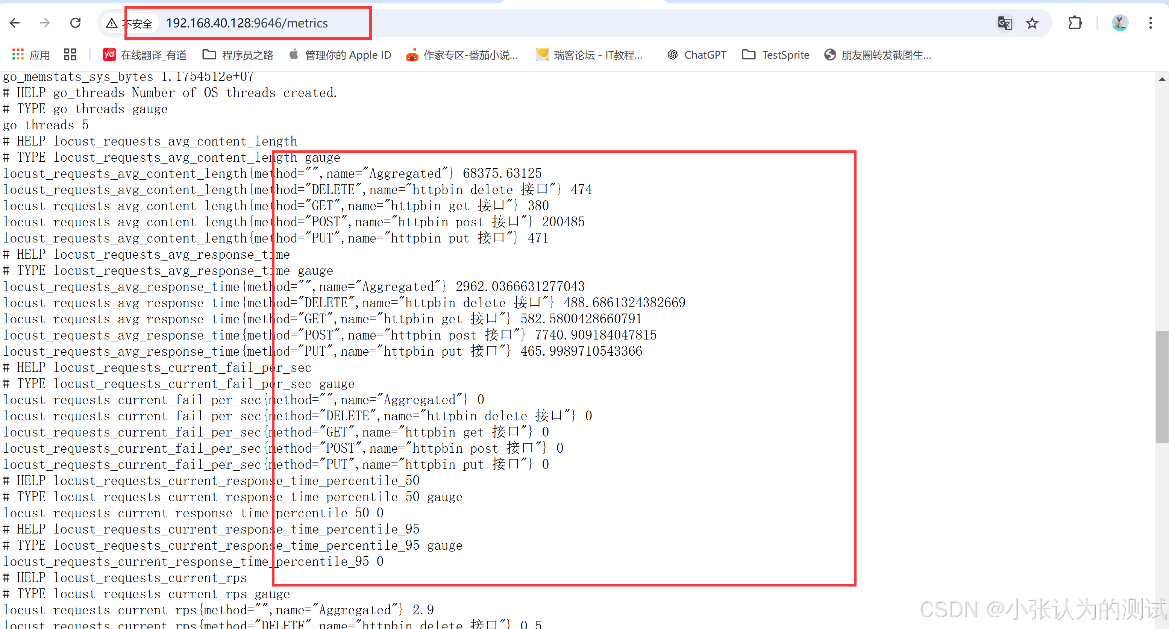Reload the metrics page
Image resolution: width=1169 pixels, height=629 pixels.
tap(75, 23)
